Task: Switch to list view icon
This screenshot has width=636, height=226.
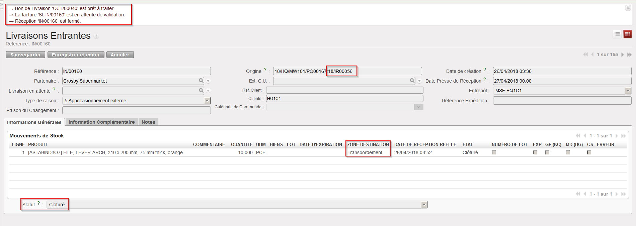Action: tap(617, 34)
